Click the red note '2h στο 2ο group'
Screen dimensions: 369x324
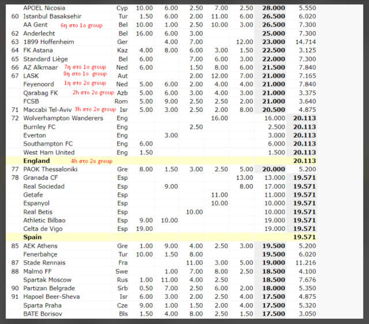93,93
